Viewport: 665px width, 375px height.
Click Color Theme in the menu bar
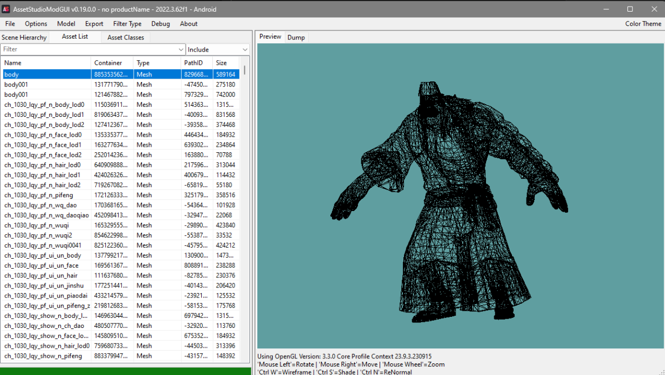643,24
